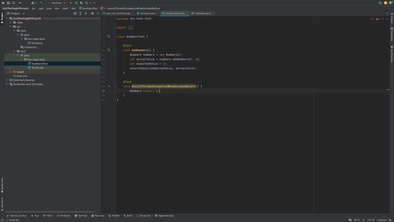
Task: Collapse the main folder
Action: click(14, 30)
